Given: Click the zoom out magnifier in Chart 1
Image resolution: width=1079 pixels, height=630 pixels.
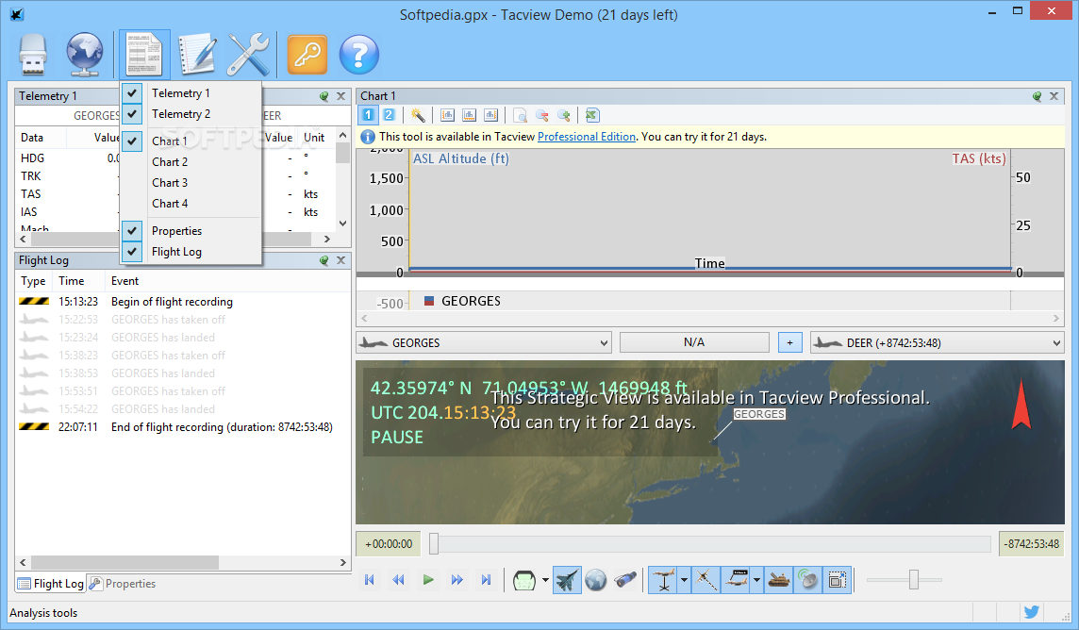Looking at the screenshot, I should pyautogui.click(x=542, y=116).
